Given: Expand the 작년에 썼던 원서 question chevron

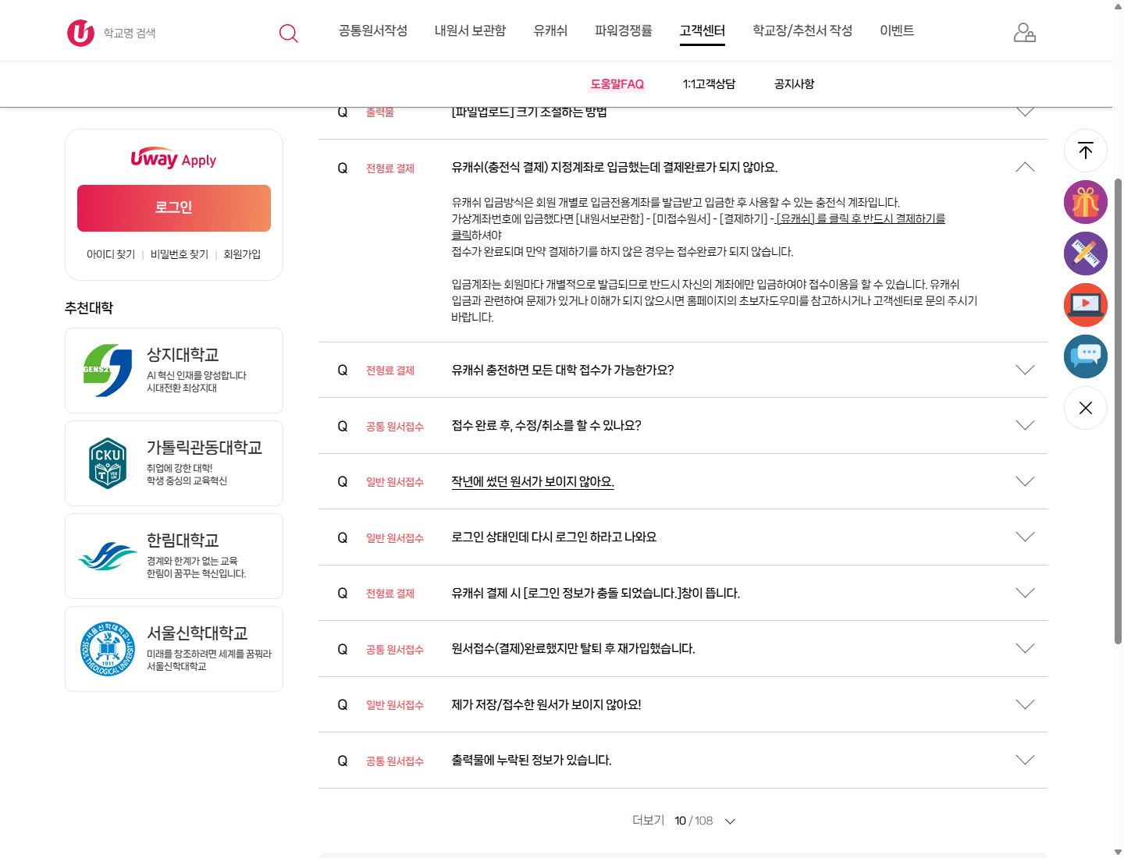Looking at the screenshot, I should (x=1026, y=481).
